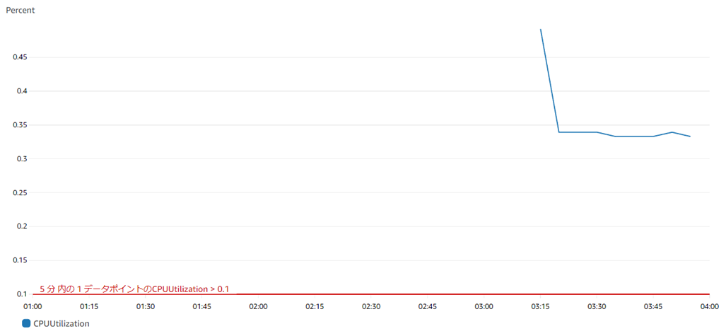Click the 0.45 y-axis value label

20,57
